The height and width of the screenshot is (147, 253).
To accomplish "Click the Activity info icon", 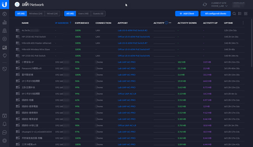I will [x=166, y=23].
